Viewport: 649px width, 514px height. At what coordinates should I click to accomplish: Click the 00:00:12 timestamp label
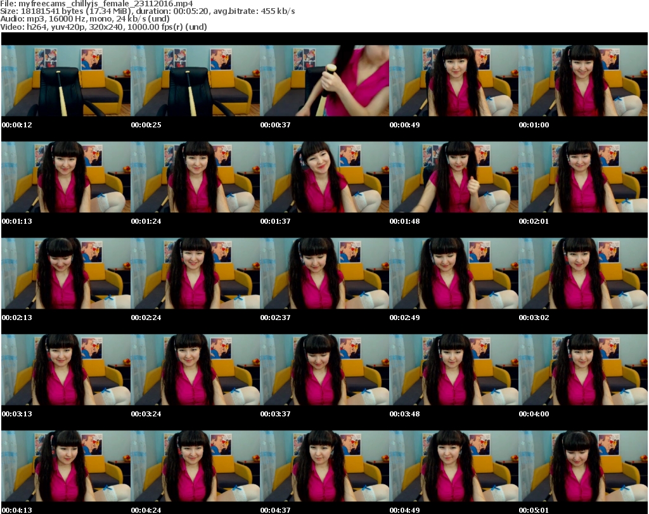point(17,125)
